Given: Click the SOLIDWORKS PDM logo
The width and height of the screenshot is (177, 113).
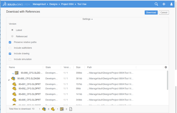Looking at the screenshot, I should click(17, 4).
